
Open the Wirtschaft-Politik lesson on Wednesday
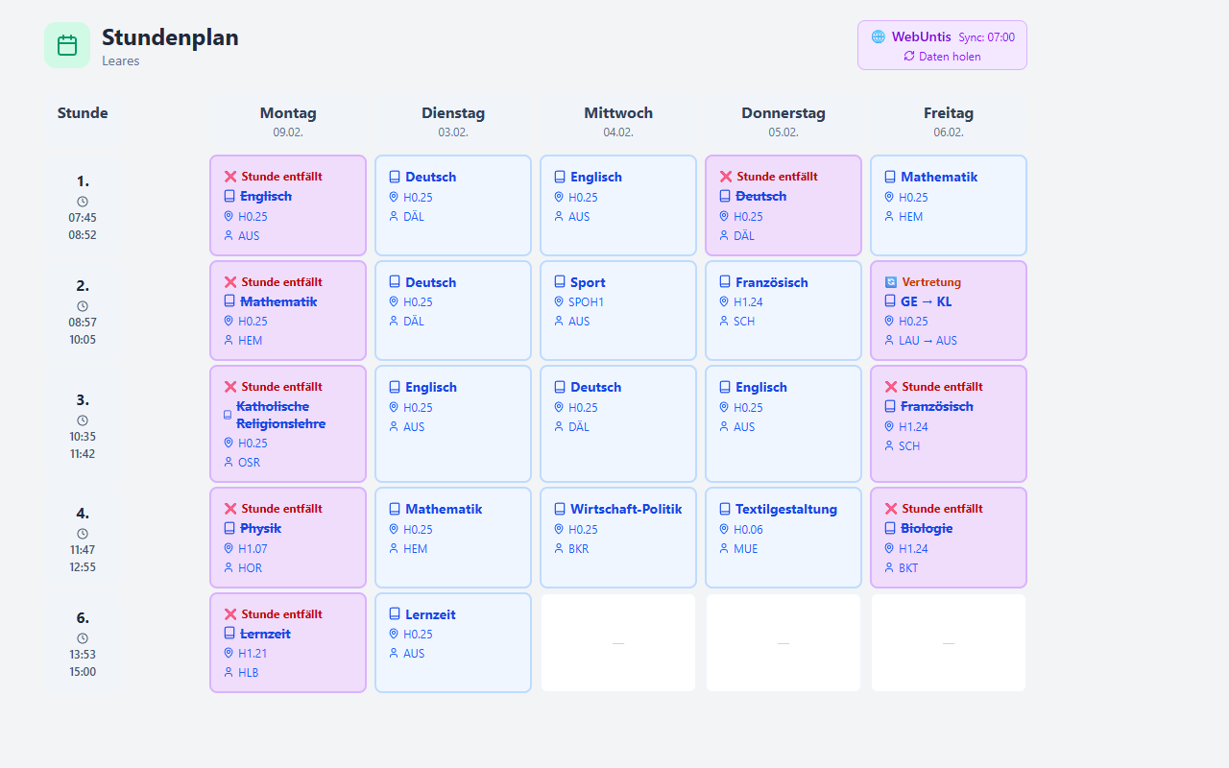pyautogui.click(x=618, y=537)
